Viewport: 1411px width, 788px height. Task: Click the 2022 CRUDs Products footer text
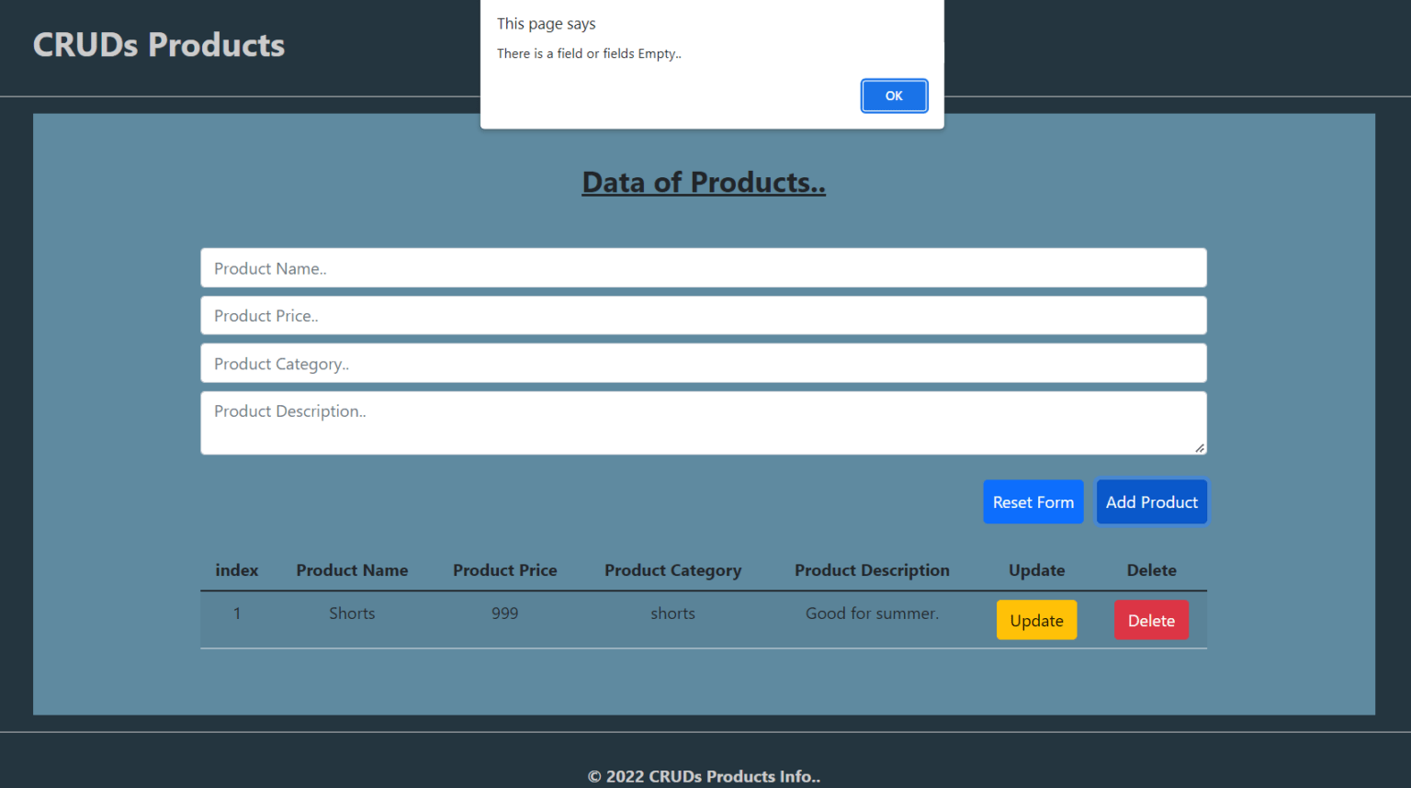tap(704, 776)
